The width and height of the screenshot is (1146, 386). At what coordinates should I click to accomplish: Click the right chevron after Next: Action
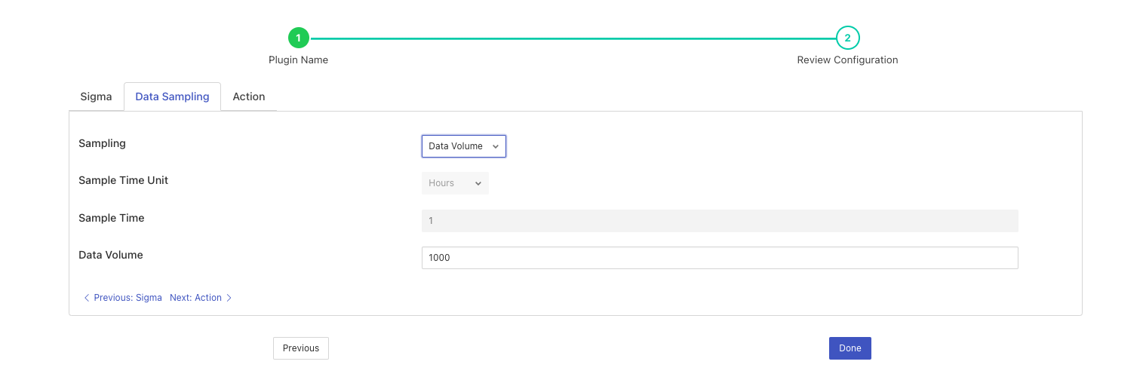[229, 298]
